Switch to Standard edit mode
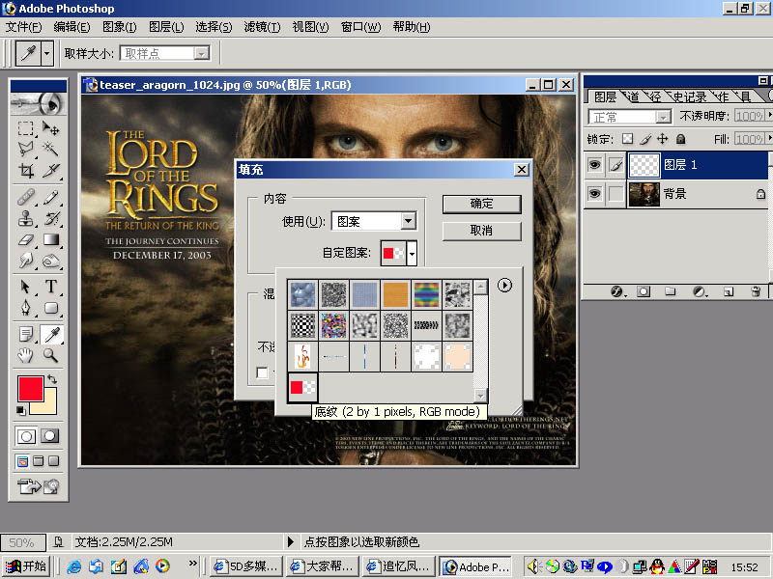Viewport: 773px width, 579px height. [x=26, y=436]
